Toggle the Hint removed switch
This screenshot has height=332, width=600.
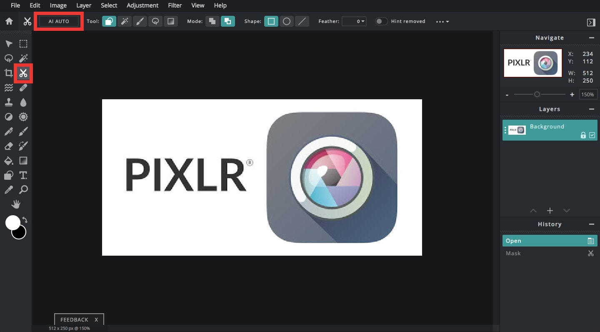click(x=381, y=21)
